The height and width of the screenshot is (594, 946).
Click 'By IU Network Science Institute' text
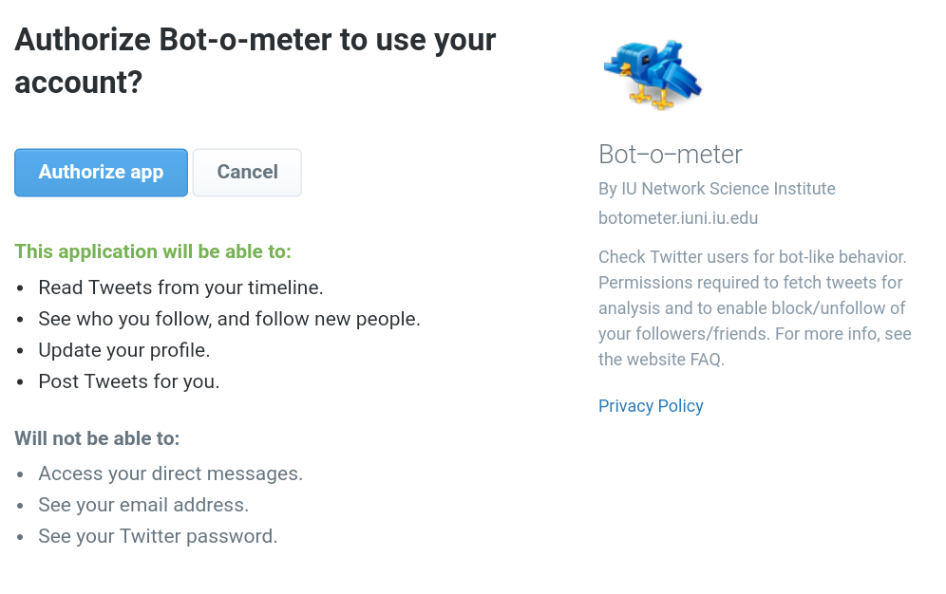point(717,189)
